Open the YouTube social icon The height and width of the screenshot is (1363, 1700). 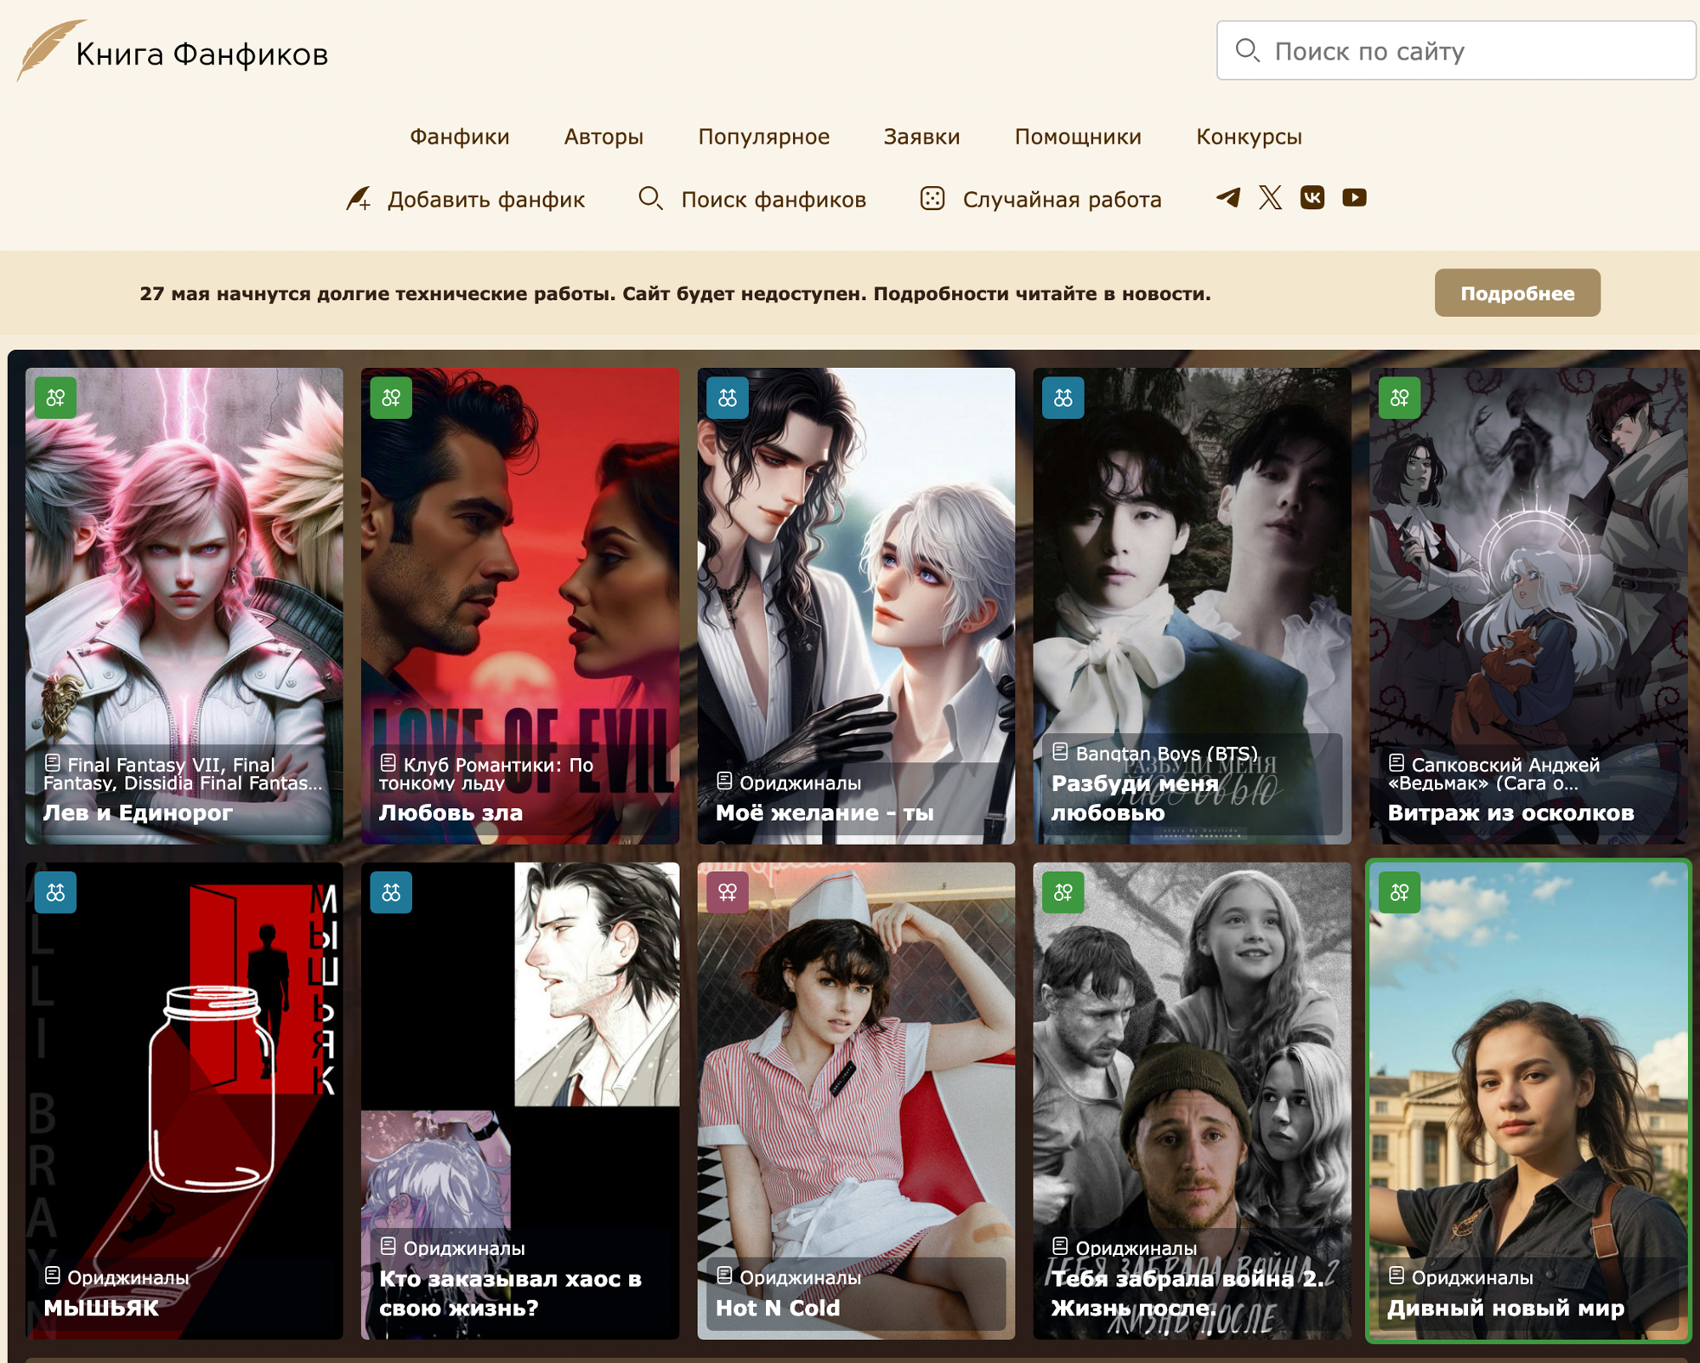pos(1354,198)
